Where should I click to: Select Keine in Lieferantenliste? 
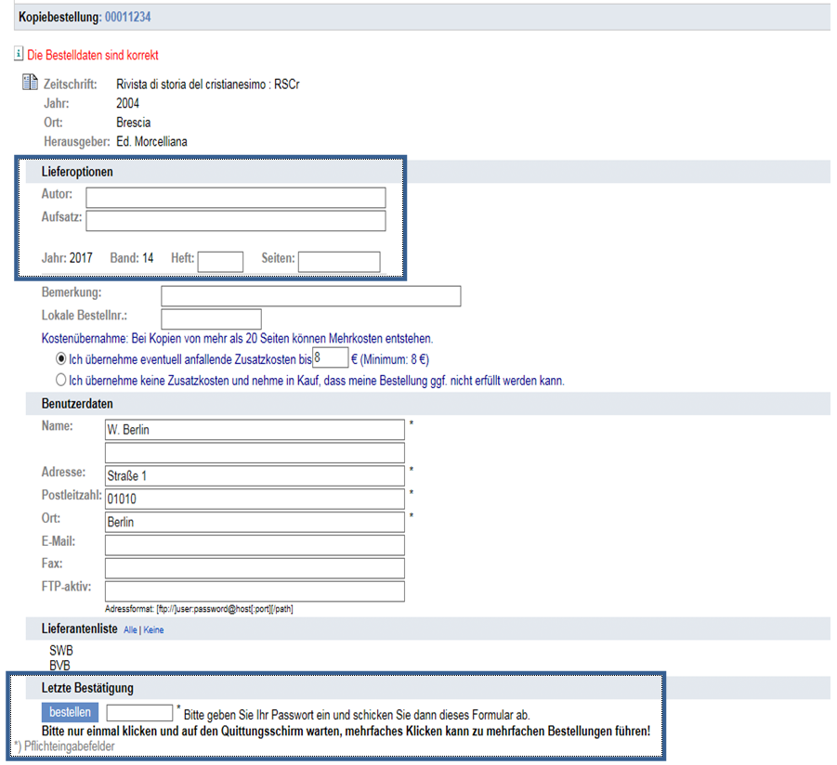(x=153, y=629)
